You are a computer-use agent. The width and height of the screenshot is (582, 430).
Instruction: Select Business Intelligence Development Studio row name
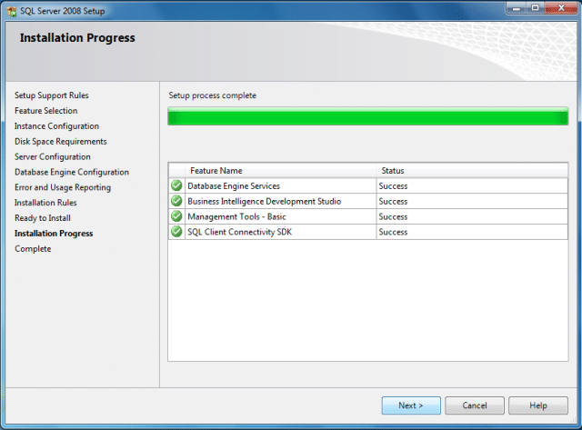[x=265, y=201]
